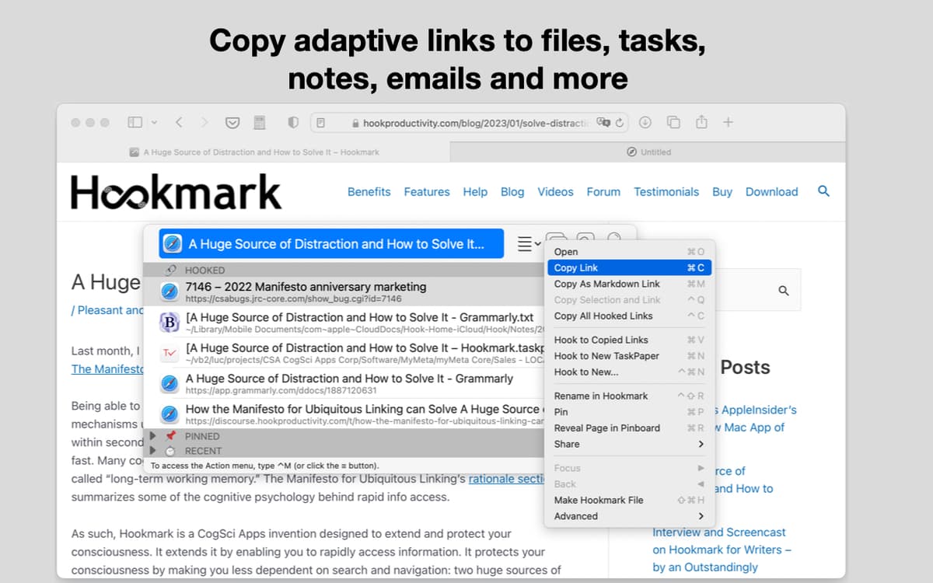Choose Copy As Markdown Link

(606, 284)
